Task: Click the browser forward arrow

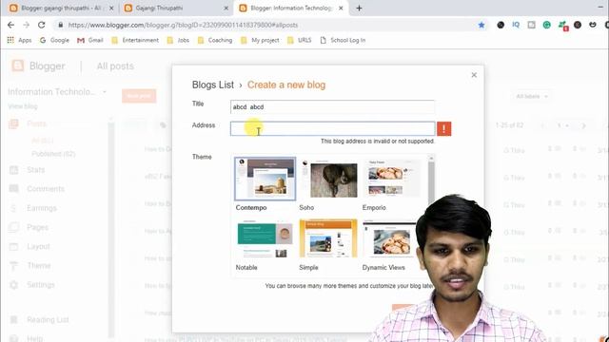Action: (26, 25)
